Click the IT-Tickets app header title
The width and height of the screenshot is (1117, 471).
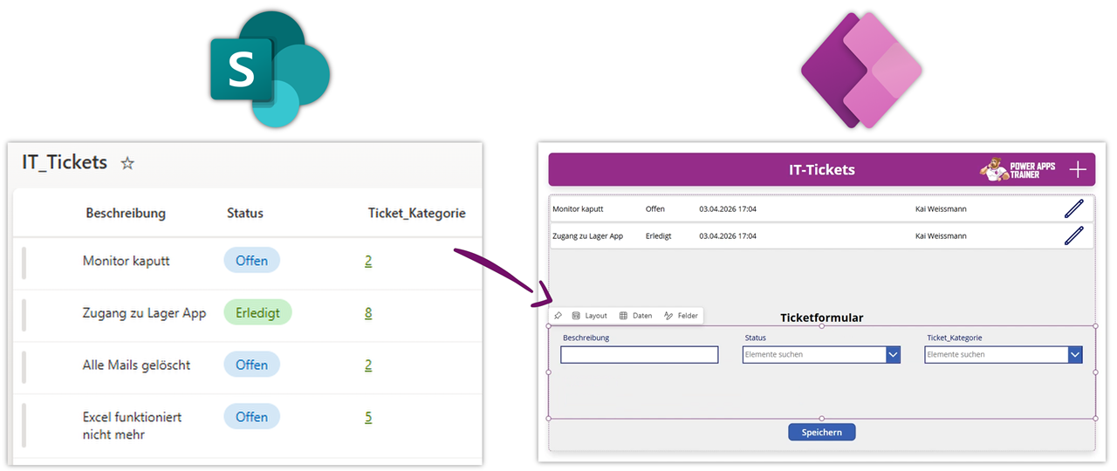click(822, 169)
